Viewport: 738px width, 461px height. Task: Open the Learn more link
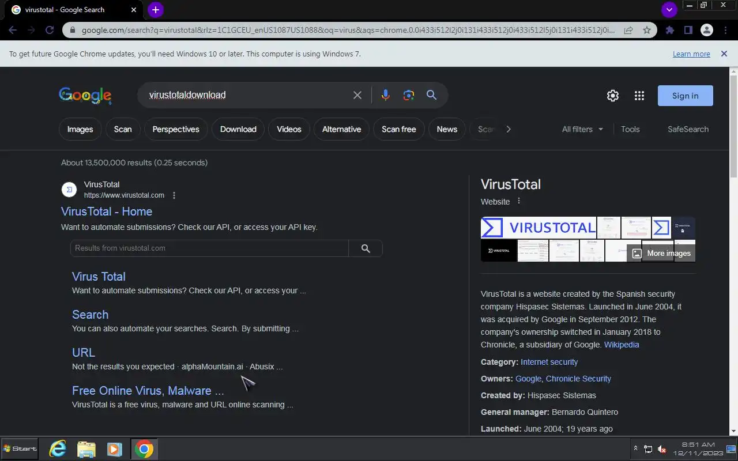(691, 54)
